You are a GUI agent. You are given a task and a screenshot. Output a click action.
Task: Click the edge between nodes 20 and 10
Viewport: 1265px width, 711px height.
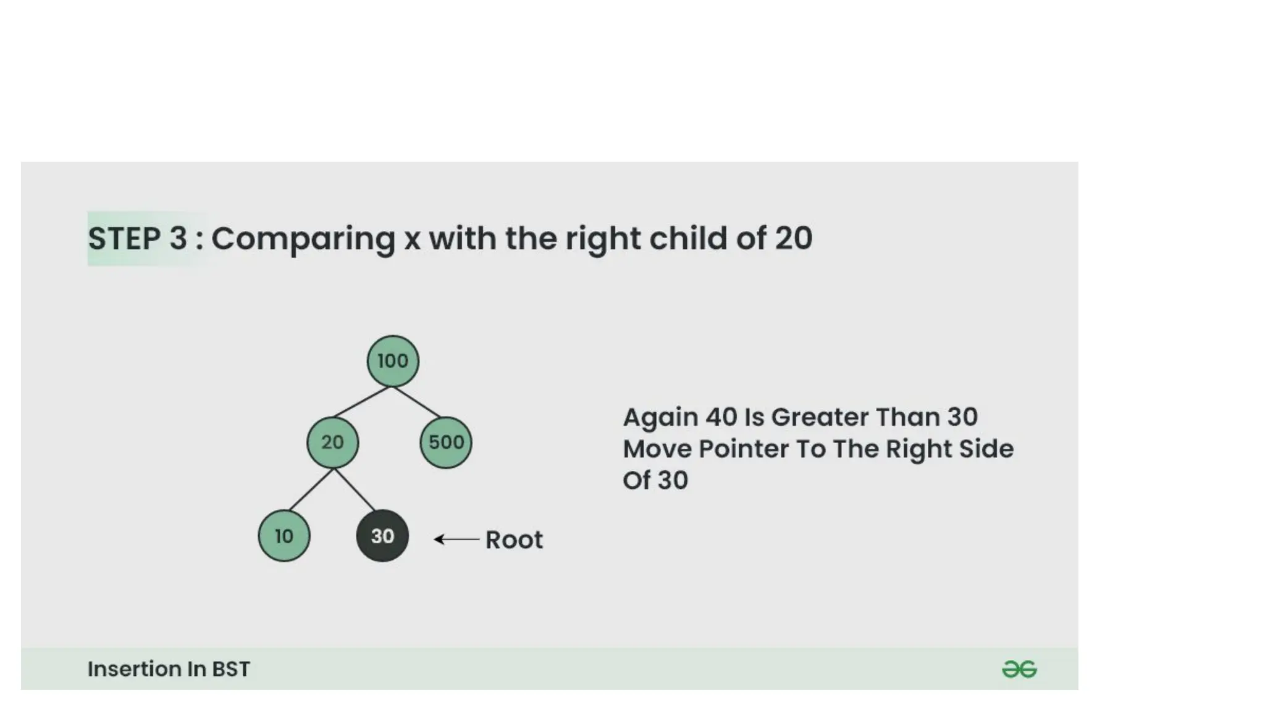click(x=311, y=489)
